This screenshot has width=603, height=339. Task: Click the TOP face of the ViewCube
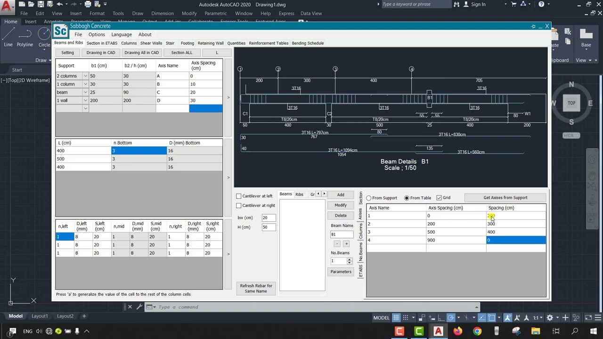point(571,103)
